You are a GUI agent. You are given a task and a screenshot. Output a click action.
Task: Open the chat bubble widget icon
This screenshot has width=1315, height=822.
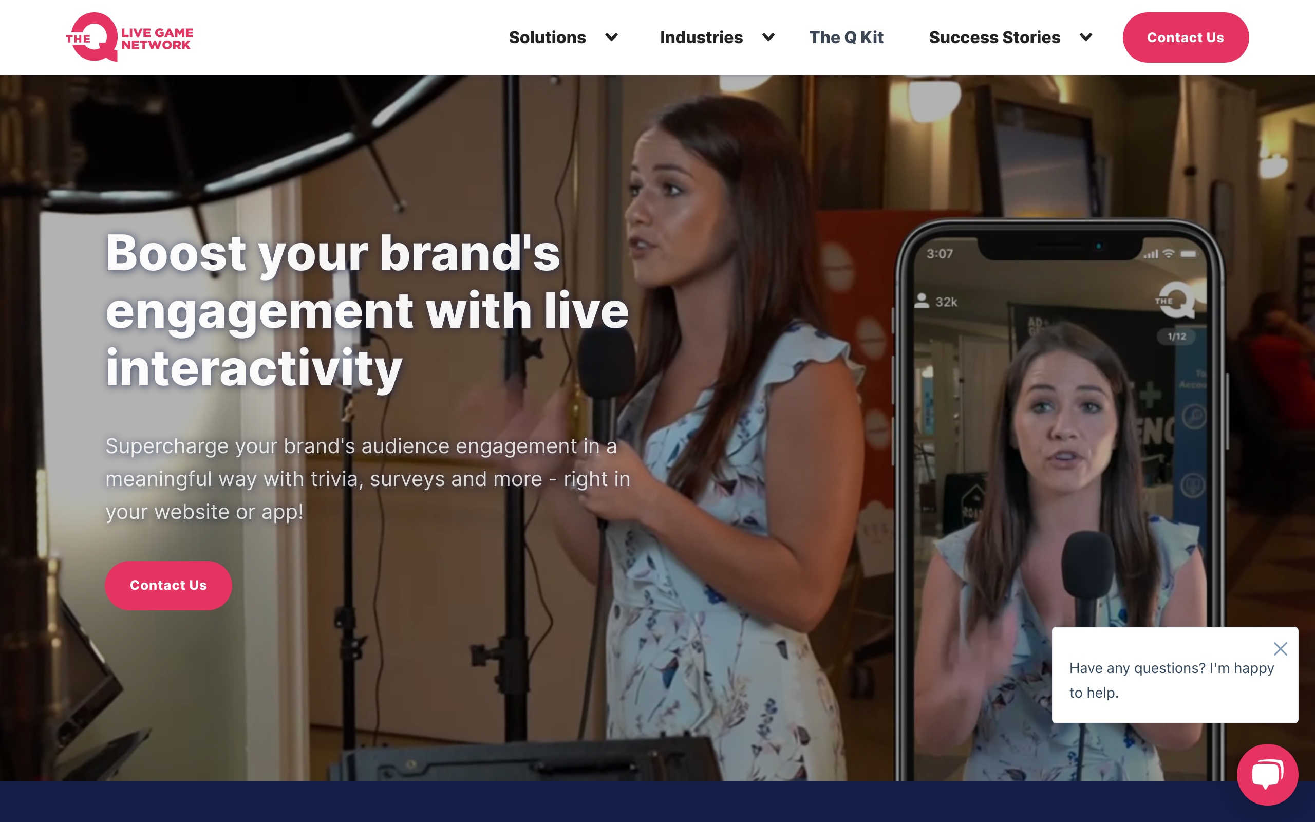click(1267, 774)
